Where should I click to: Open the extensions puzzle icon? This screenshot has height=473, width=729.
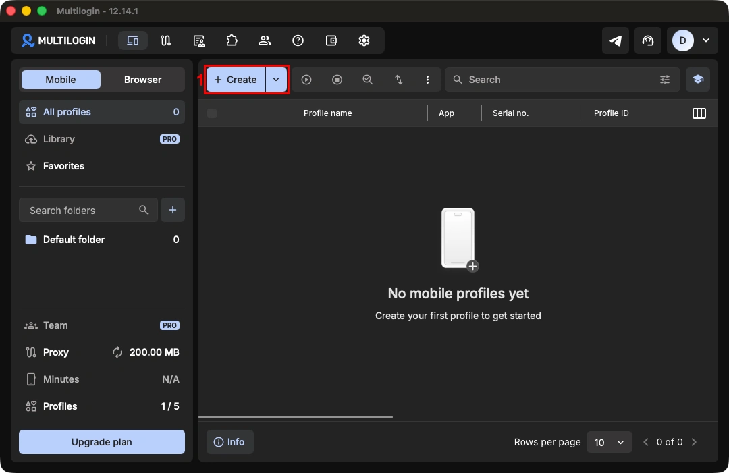pyautogui.click(x=232, y=40)
